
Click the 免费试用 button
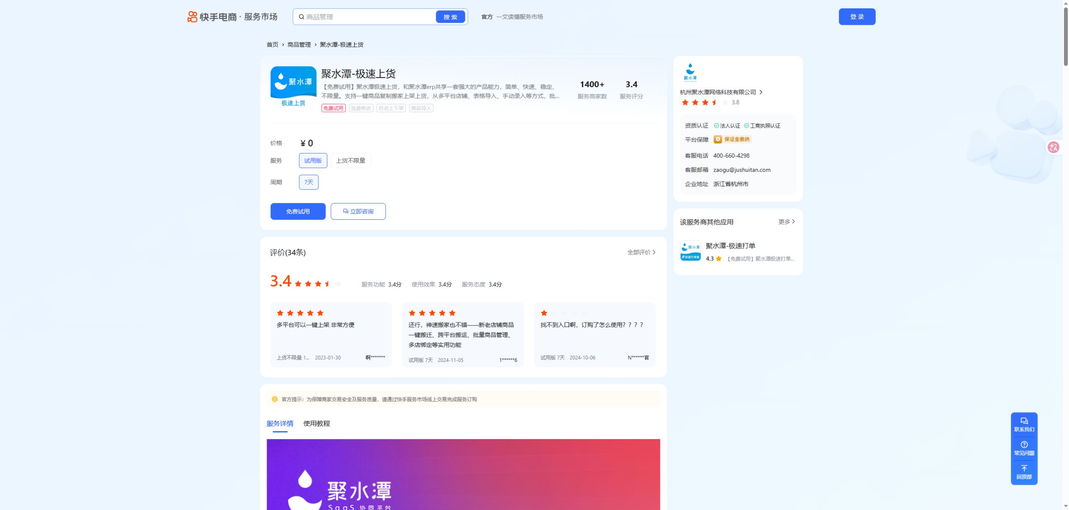click(298, 211)
